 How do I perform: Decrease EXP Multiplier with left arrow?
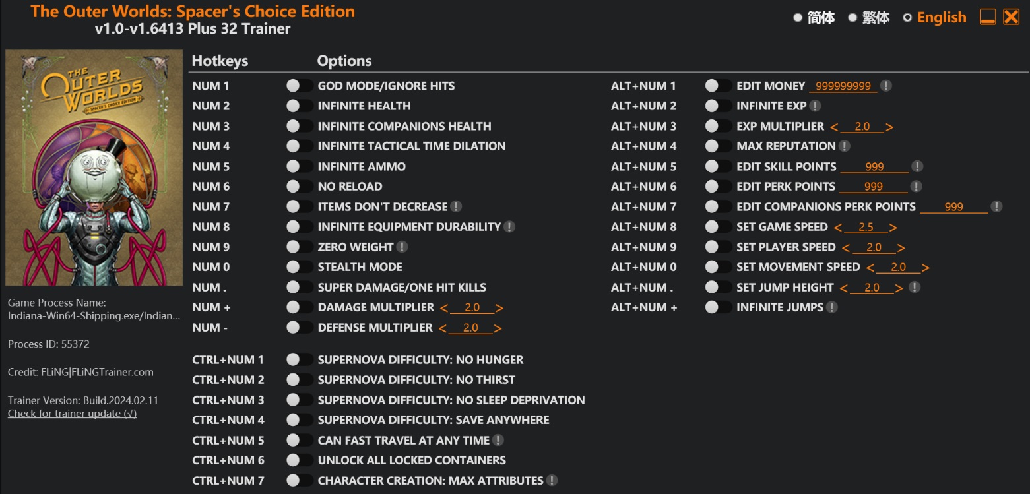click(x=835, y=127)
